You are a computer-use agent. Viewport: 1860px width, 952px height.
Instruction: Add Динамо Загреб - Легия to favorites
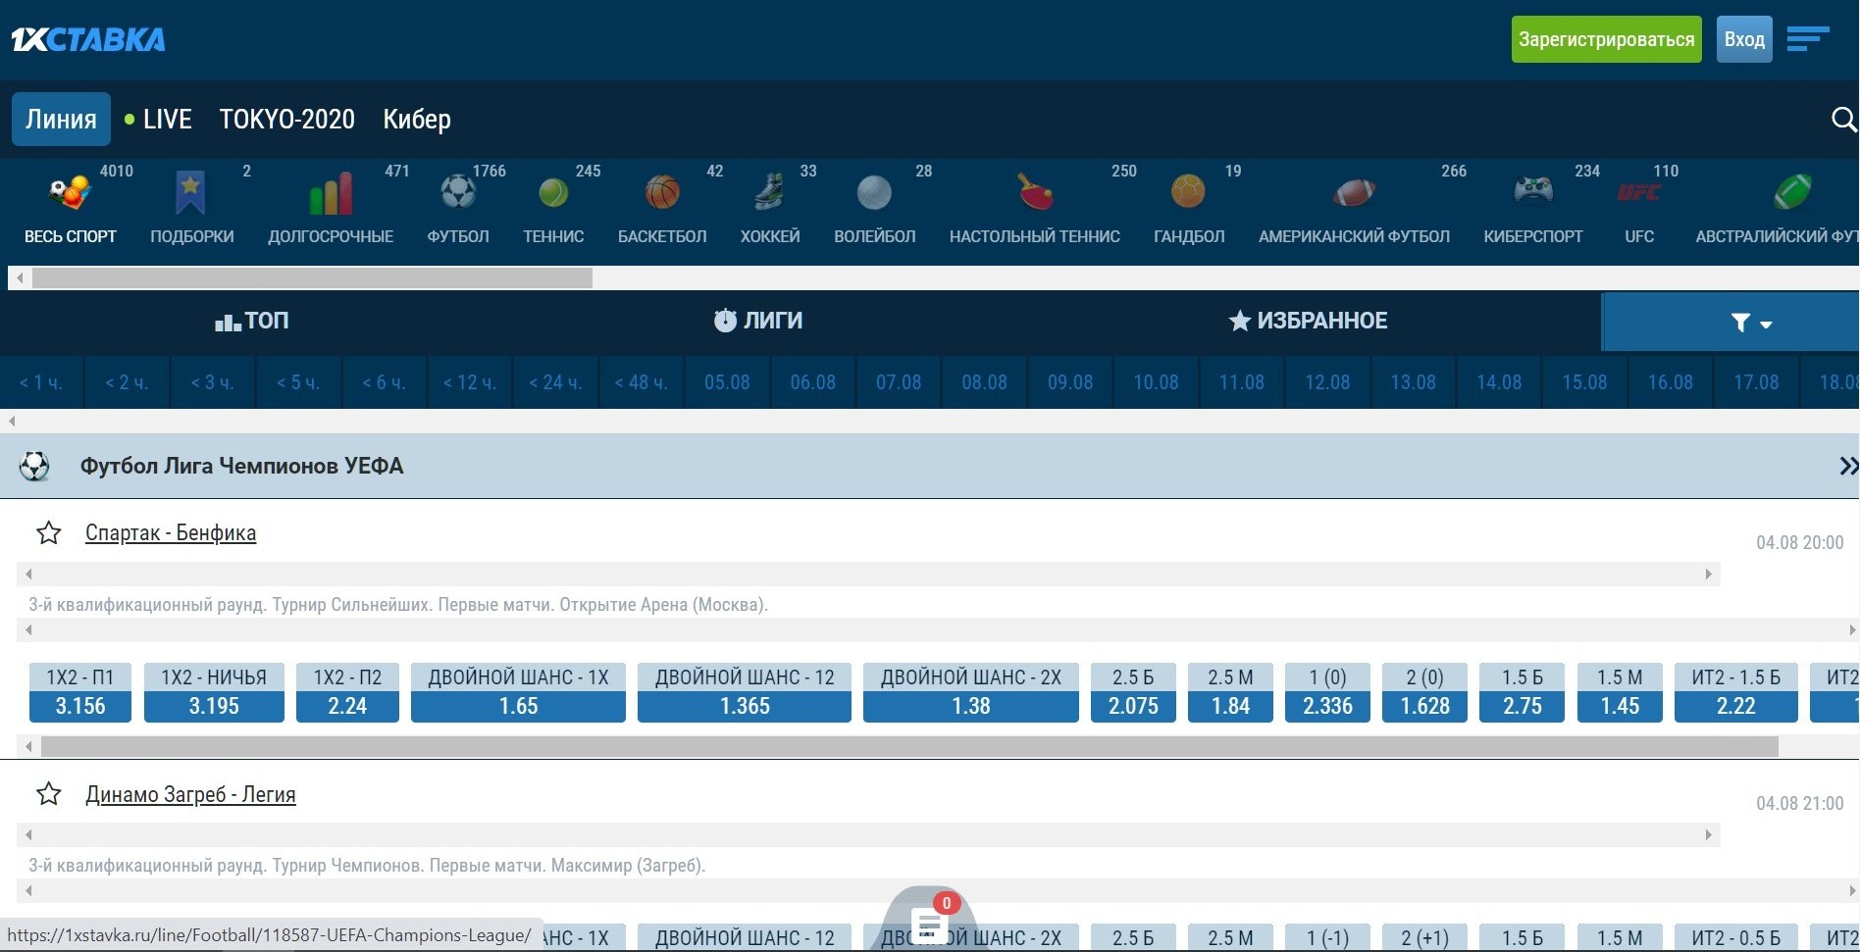48,794
